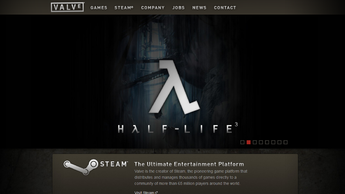The image size is (345, 194).
Task: Go to the Company page
Action: click(153, 8)
